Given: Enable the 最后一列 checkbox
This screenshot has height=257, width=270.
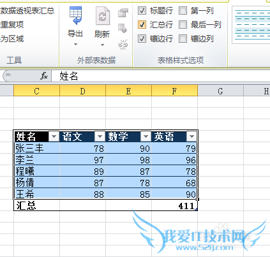Looking at the screenshot, I should [x=183, y=25].
